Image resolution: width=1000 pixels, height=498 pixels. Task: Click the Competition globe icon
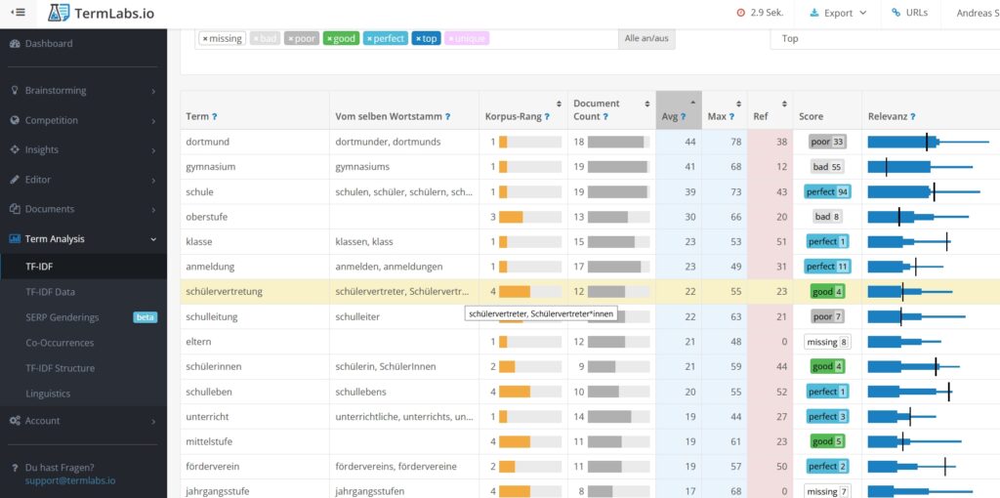click(15, 120)
